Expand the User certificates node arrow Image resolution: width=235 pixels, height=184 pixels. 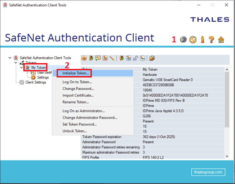[x=27, y=73]
